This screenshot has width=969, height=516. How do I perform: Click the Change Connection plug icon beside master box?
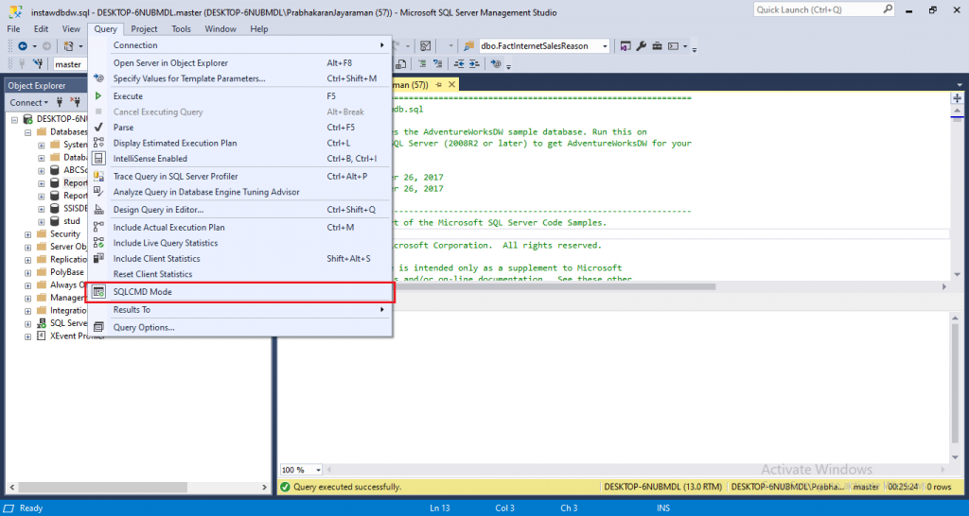point(38,63)
